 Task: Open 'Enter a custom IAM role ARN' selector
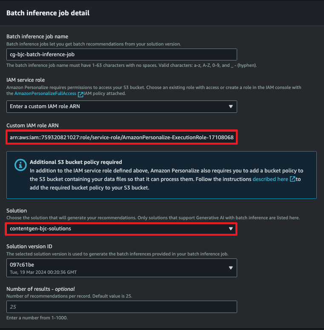[122, 106]
